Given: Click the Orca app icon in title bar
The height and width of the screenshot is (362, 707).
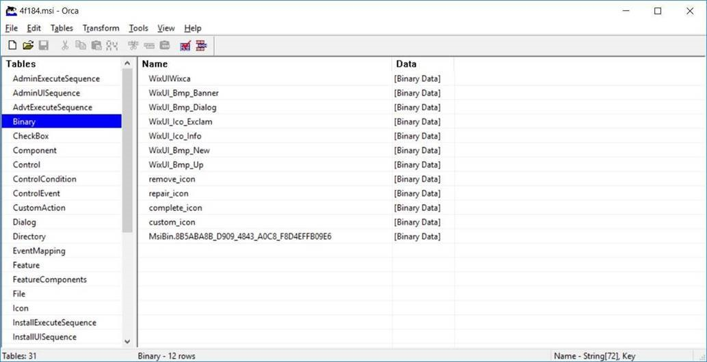Looking at the screenshot, I should (11, 11).
